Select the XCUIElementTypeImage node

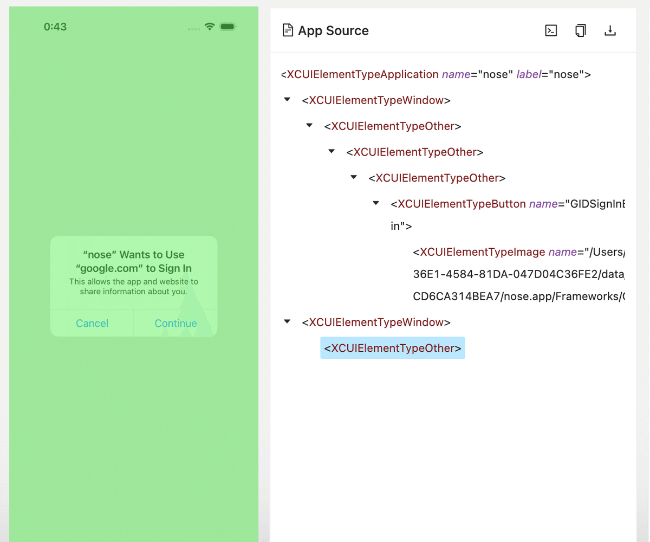pos(519,275)
